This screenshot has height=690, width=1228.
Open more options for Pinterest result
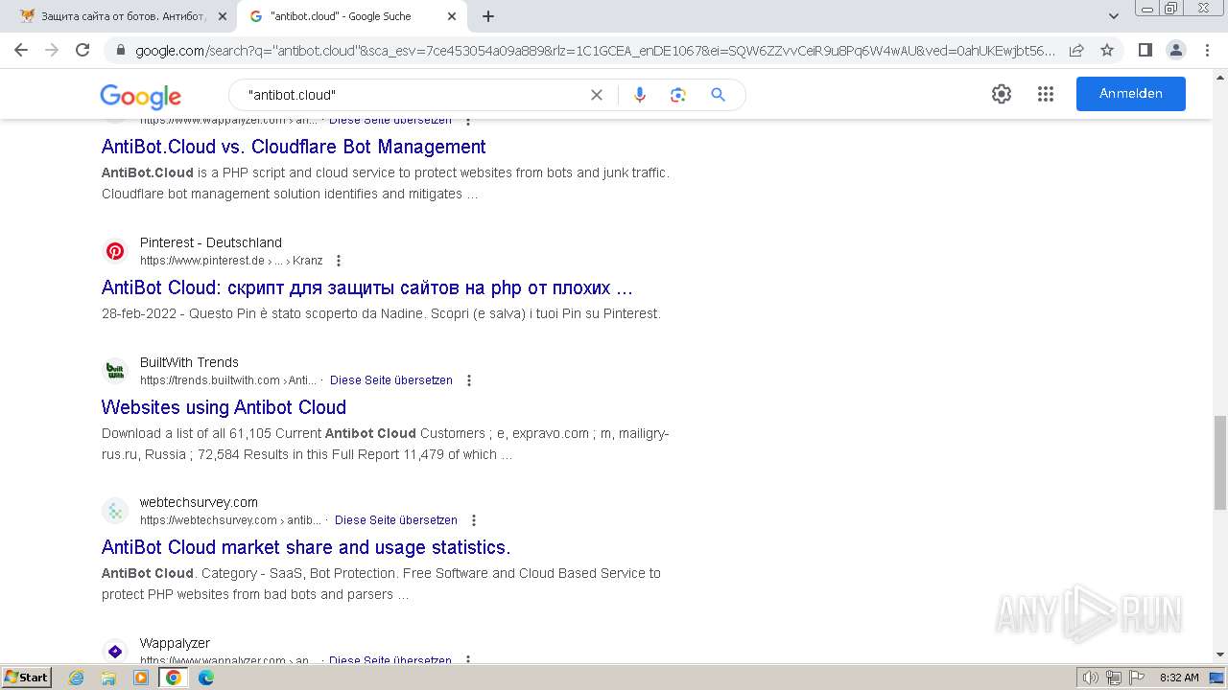point(338,261)
